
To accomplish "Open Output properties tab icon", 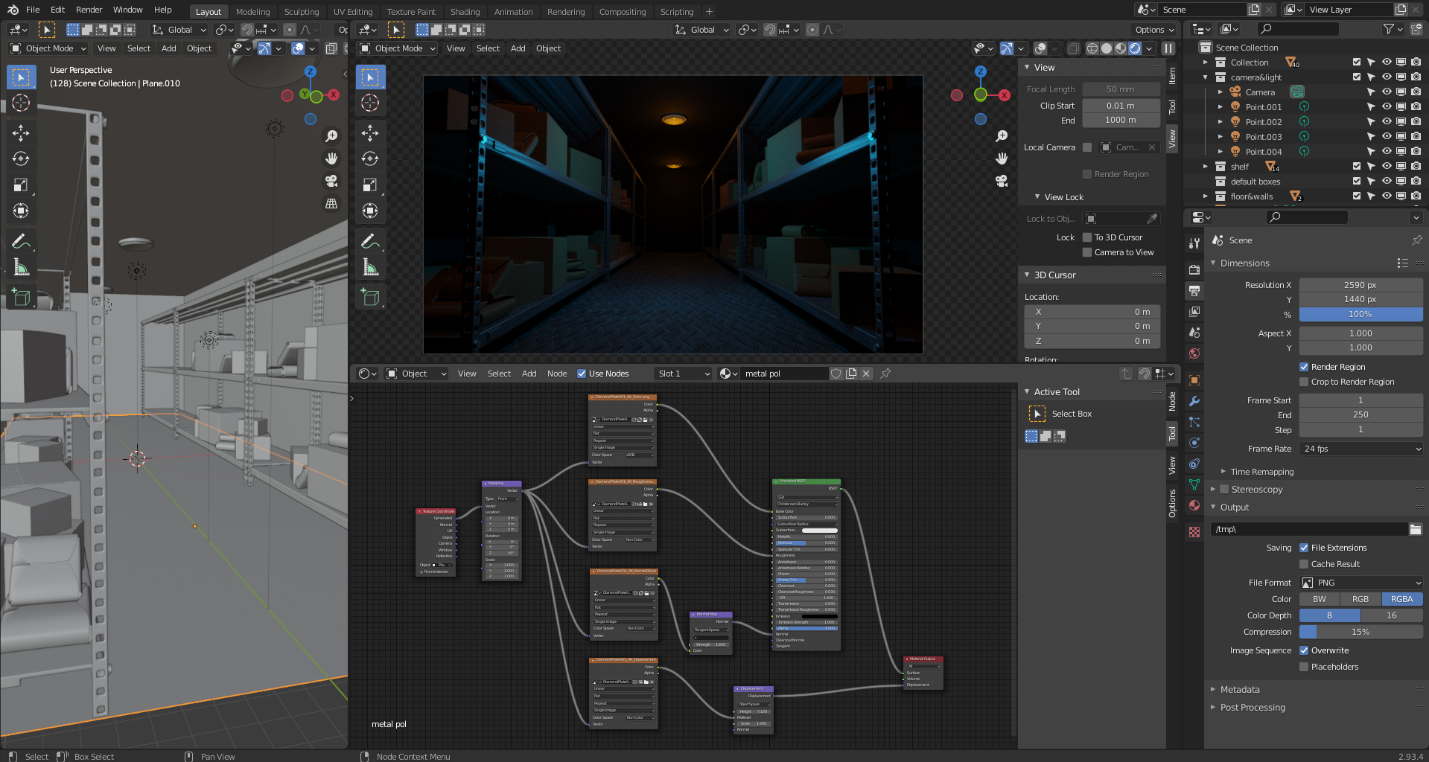I will [x=1194, y=291].
